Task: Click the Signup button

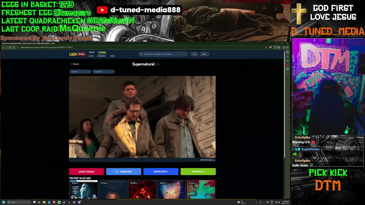Action: tap(204, 54)
